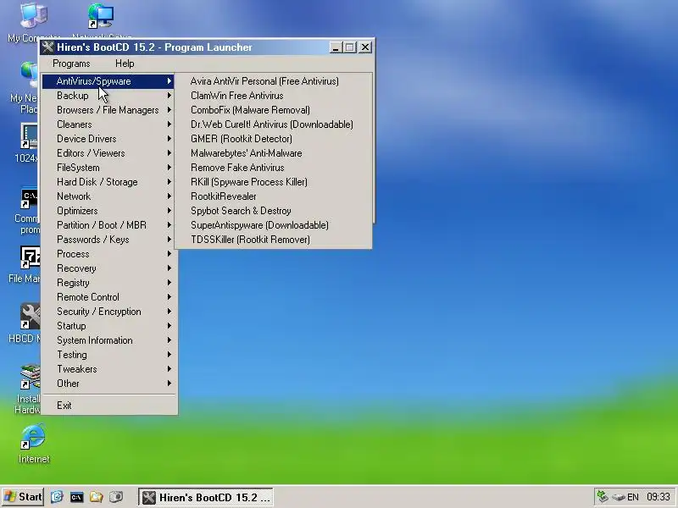Viewport: 678px width, 508px height.
Task: Open the EN language indicator
Action: tap(633, 497)
